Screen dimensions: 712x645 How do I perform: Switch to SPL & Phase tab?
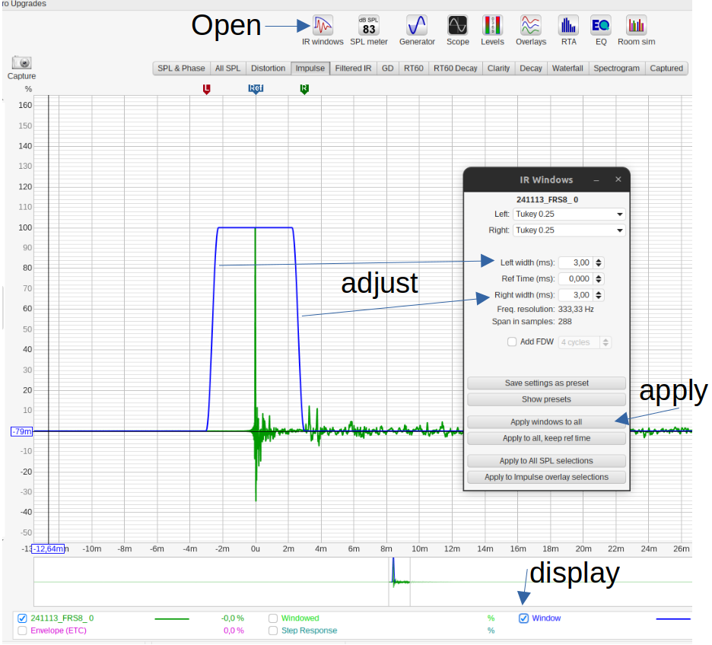[x=181, y=68]
